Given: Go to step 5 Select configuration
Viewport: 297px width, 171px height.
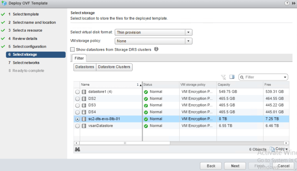Looking at the screenshot, I should (29, 47).
